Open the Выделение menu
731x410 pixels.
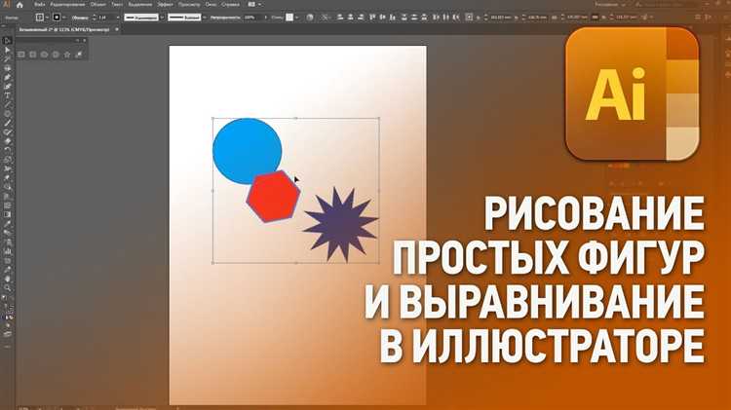coord(139,4)
